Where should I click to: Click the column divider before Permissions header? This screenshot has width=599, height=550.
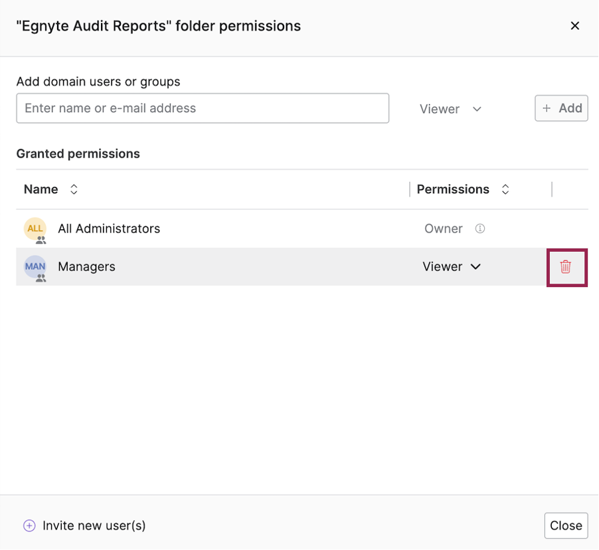click(x=410, y=189)
